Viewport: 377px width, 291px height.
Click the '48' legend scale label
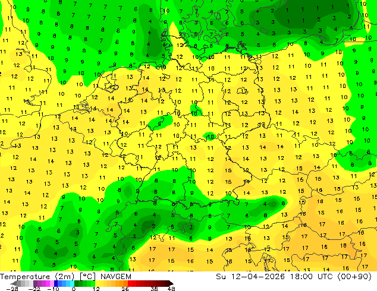(x=171, y=289)
